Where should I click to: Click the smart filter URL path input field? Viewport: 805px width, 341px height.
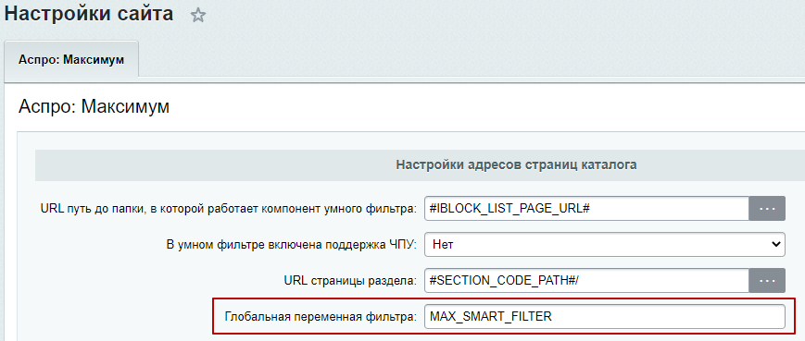tap(586, 209)
